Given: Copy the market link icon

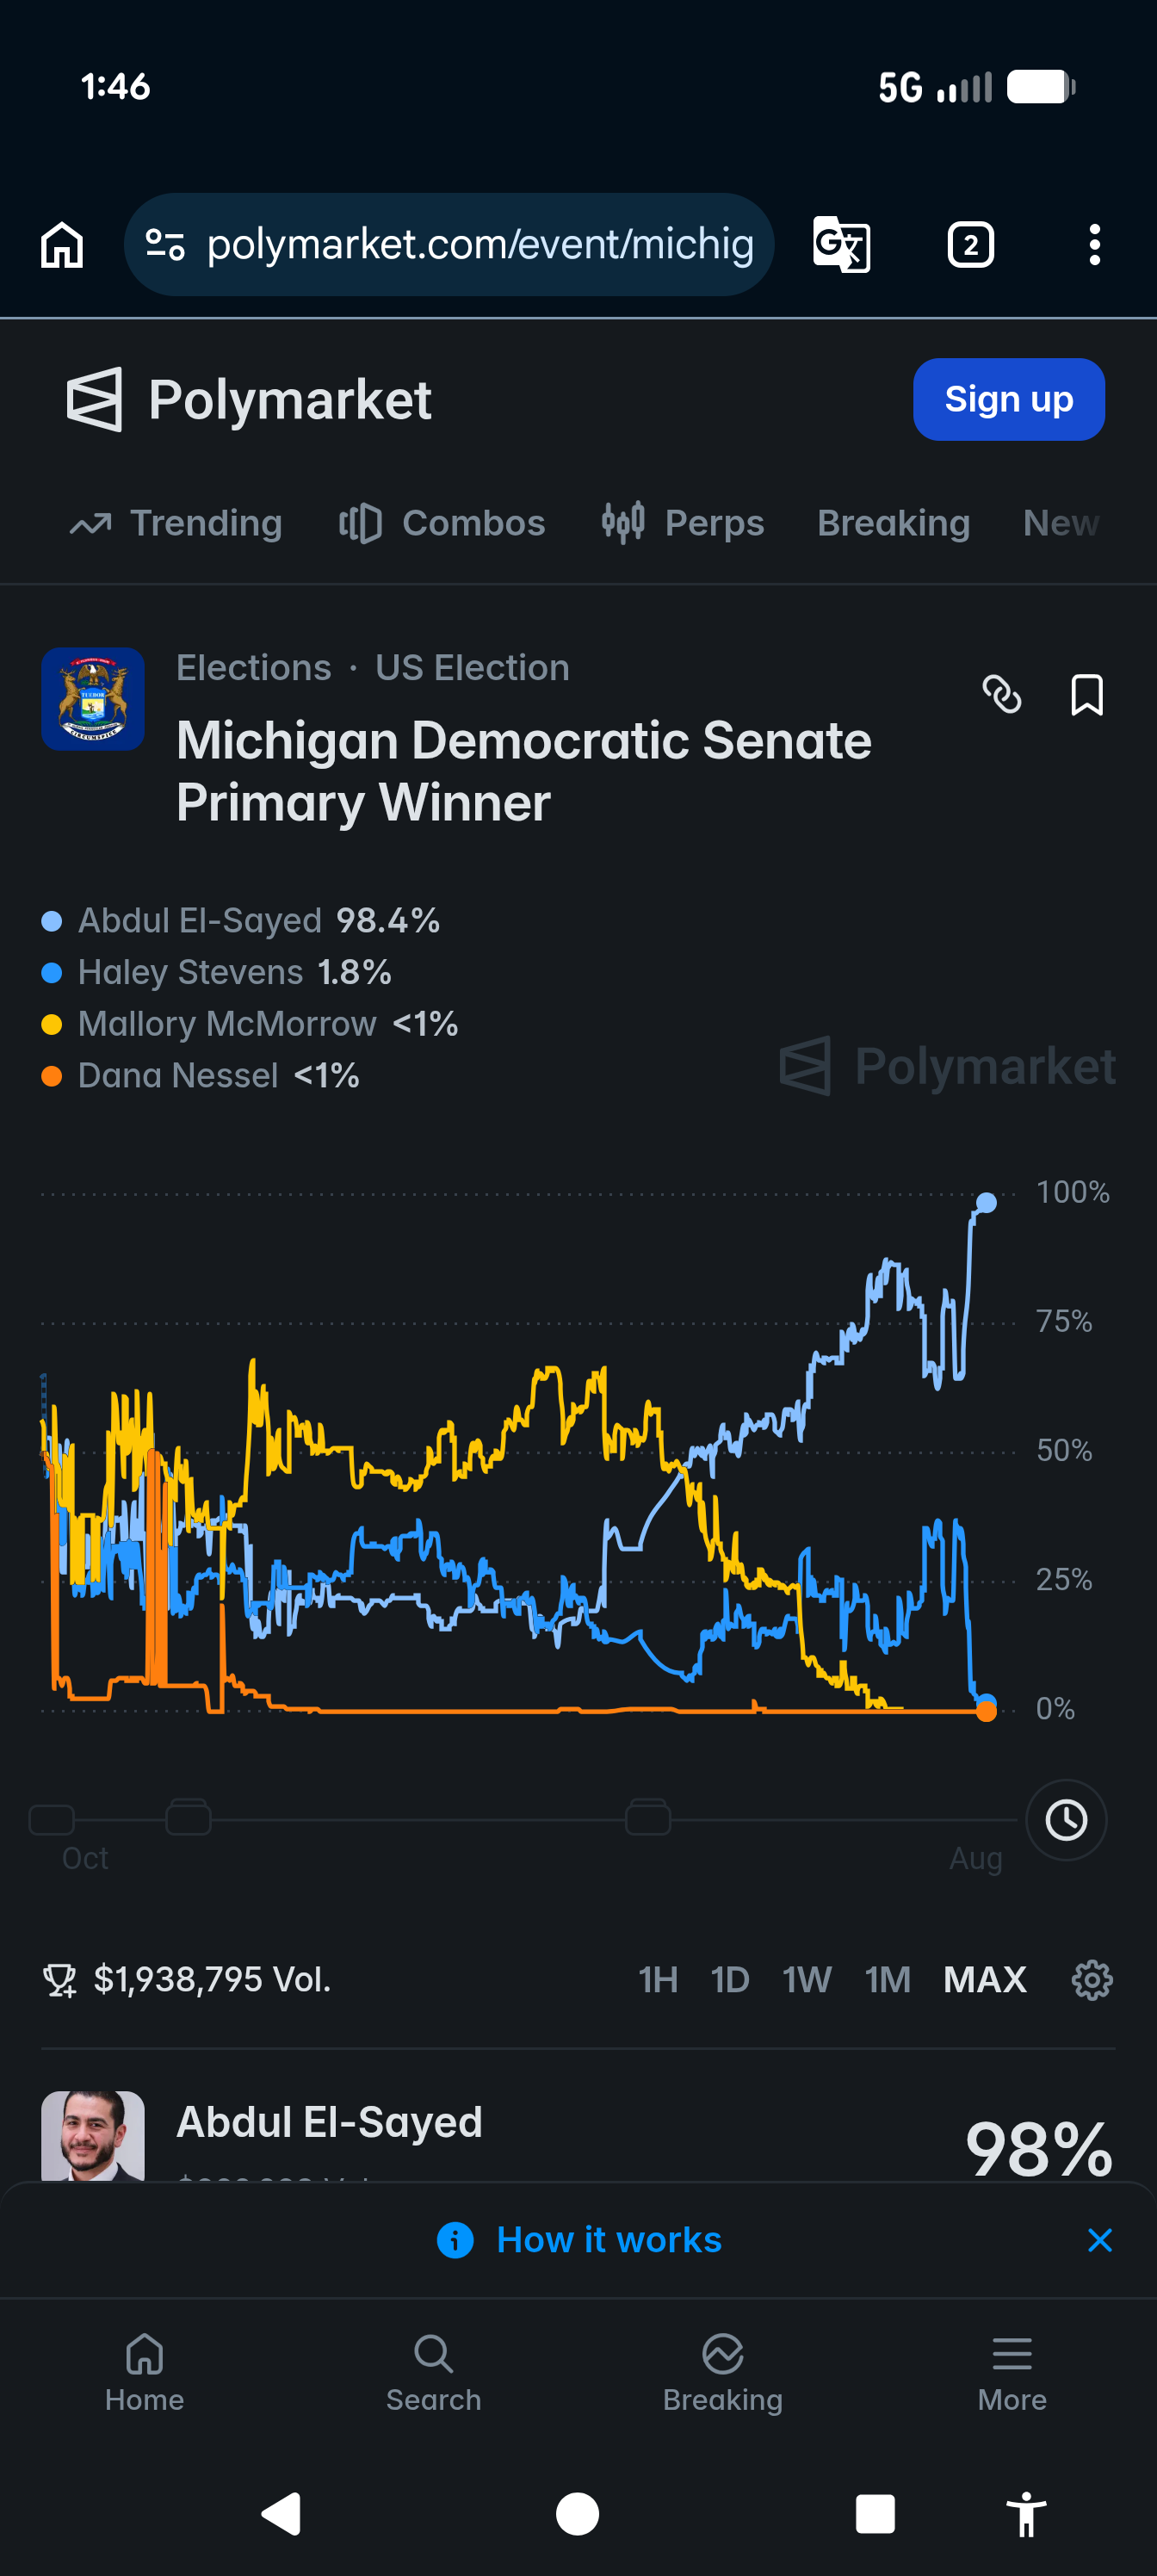Looking at the screenshot, I should coord(1002,694).
